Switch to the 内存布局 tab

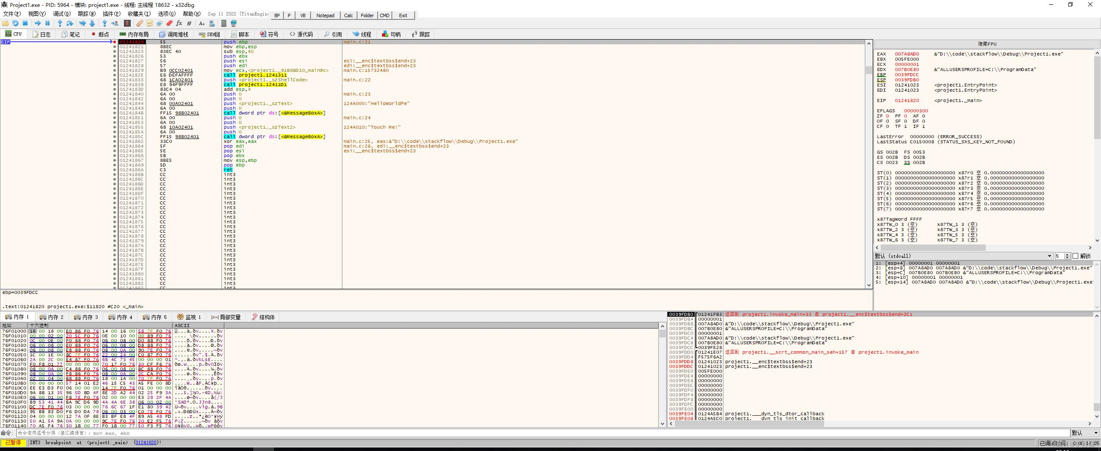tap(134, 34)
